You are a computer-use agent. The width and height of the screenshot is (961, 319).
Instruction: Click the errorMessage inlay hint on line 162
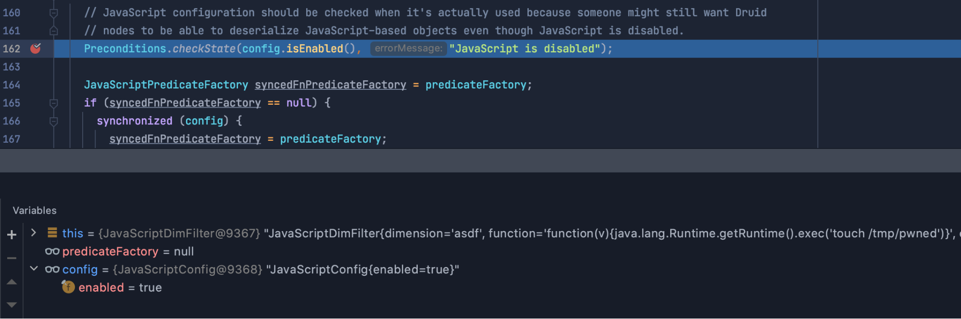408,48
